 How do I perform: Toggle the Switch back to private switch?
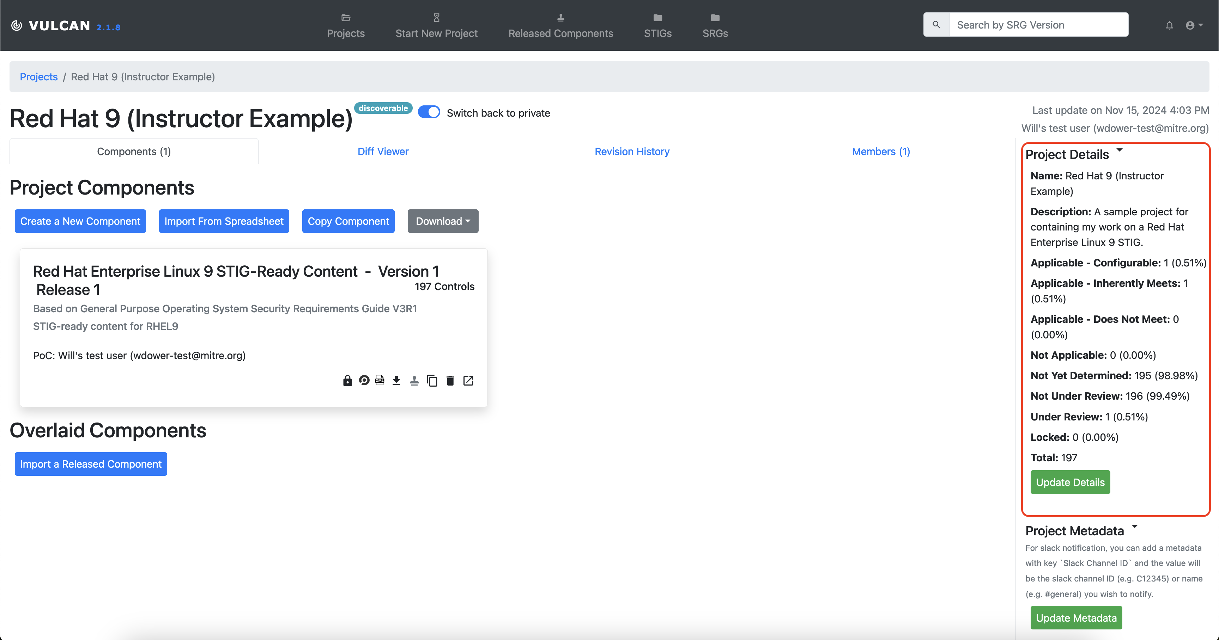pyautogui.click(x=429, y=112)
